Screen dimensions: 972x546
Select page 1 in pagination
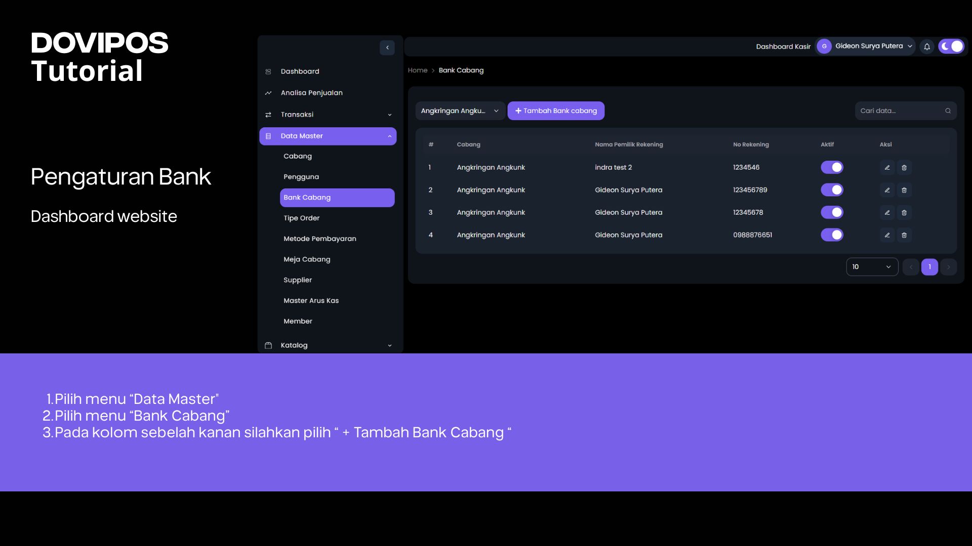point(929,267)
